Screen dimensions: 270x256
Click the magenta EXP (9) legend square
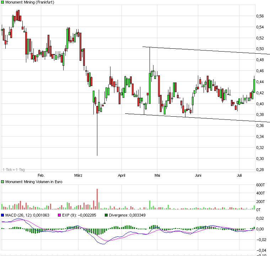(x=59, y=215)
